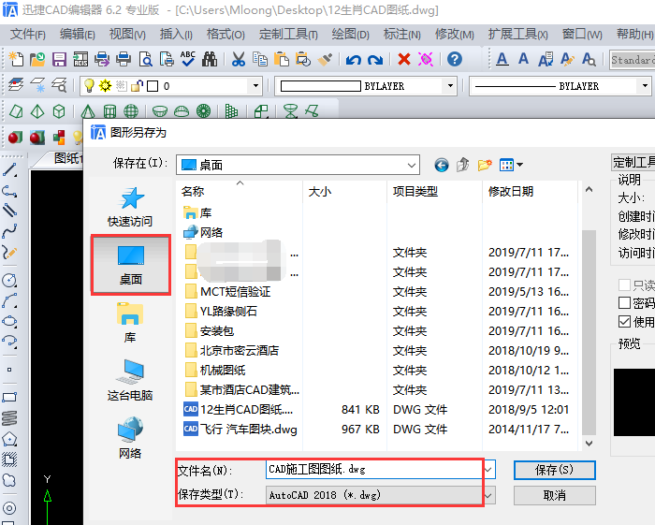
Task: Expand the 保存在 location dropdown
Action: 412,166
